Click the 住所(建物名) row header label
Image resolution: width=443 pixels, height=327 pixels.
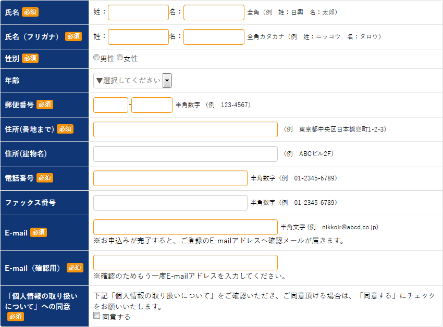[x=26, y=154]
